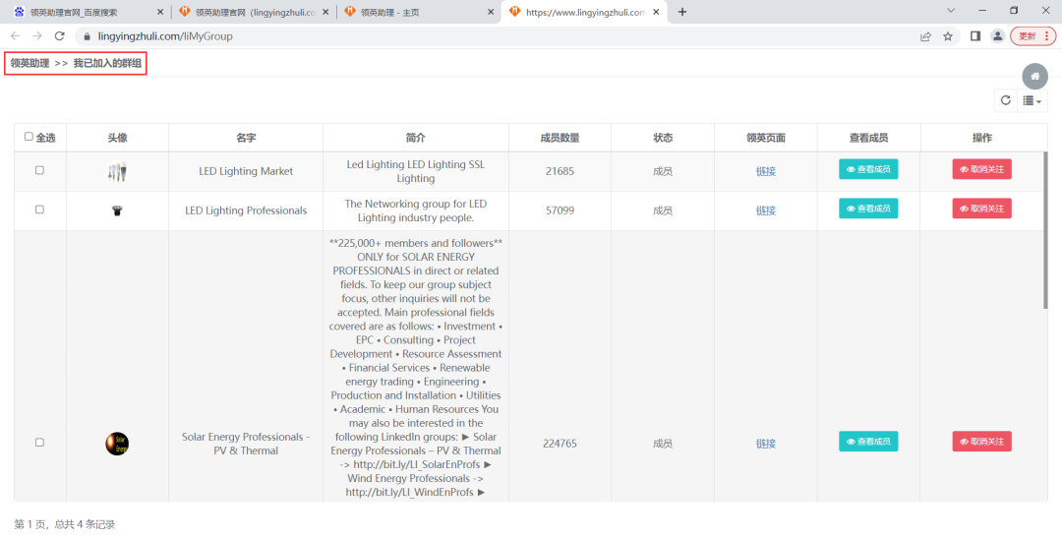Open 链接 for LED Lighting Professionals
The width and height of the screenshot is (1062, 539).
pos(765,211)
